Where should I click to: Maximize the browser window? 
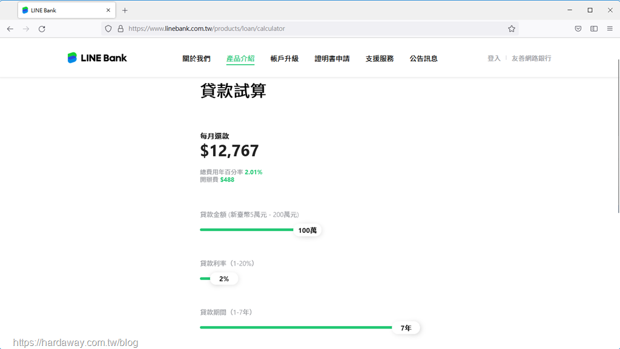[590, 10]
